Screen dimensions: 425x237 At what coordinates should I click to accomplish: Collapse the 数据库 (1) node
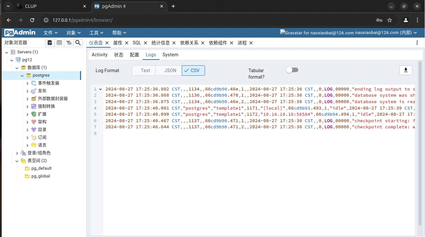click(x=17, y=68)
